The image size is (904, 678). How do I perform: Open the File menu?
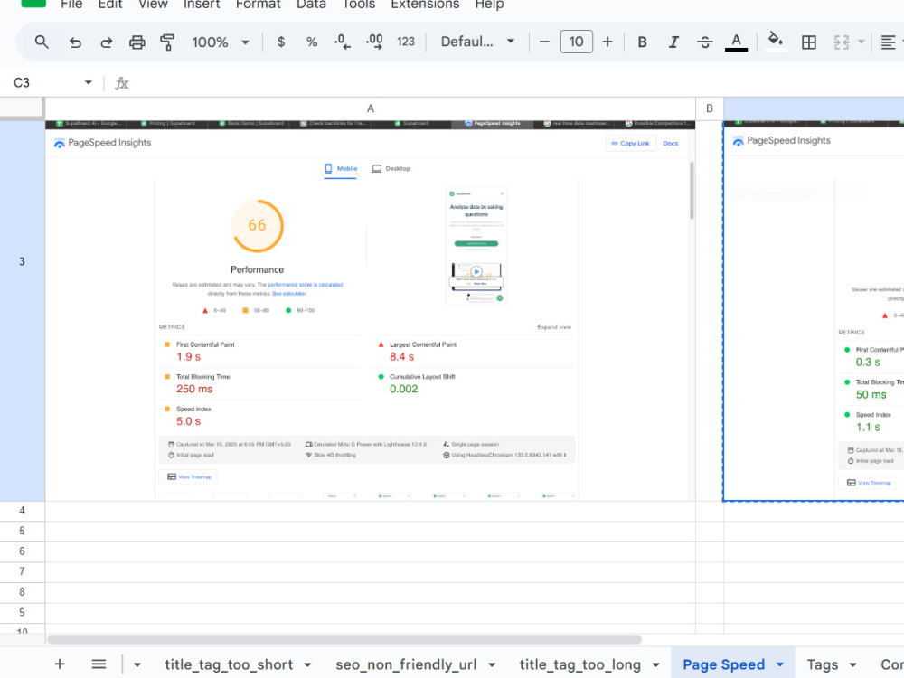click(x=71, y=5)
